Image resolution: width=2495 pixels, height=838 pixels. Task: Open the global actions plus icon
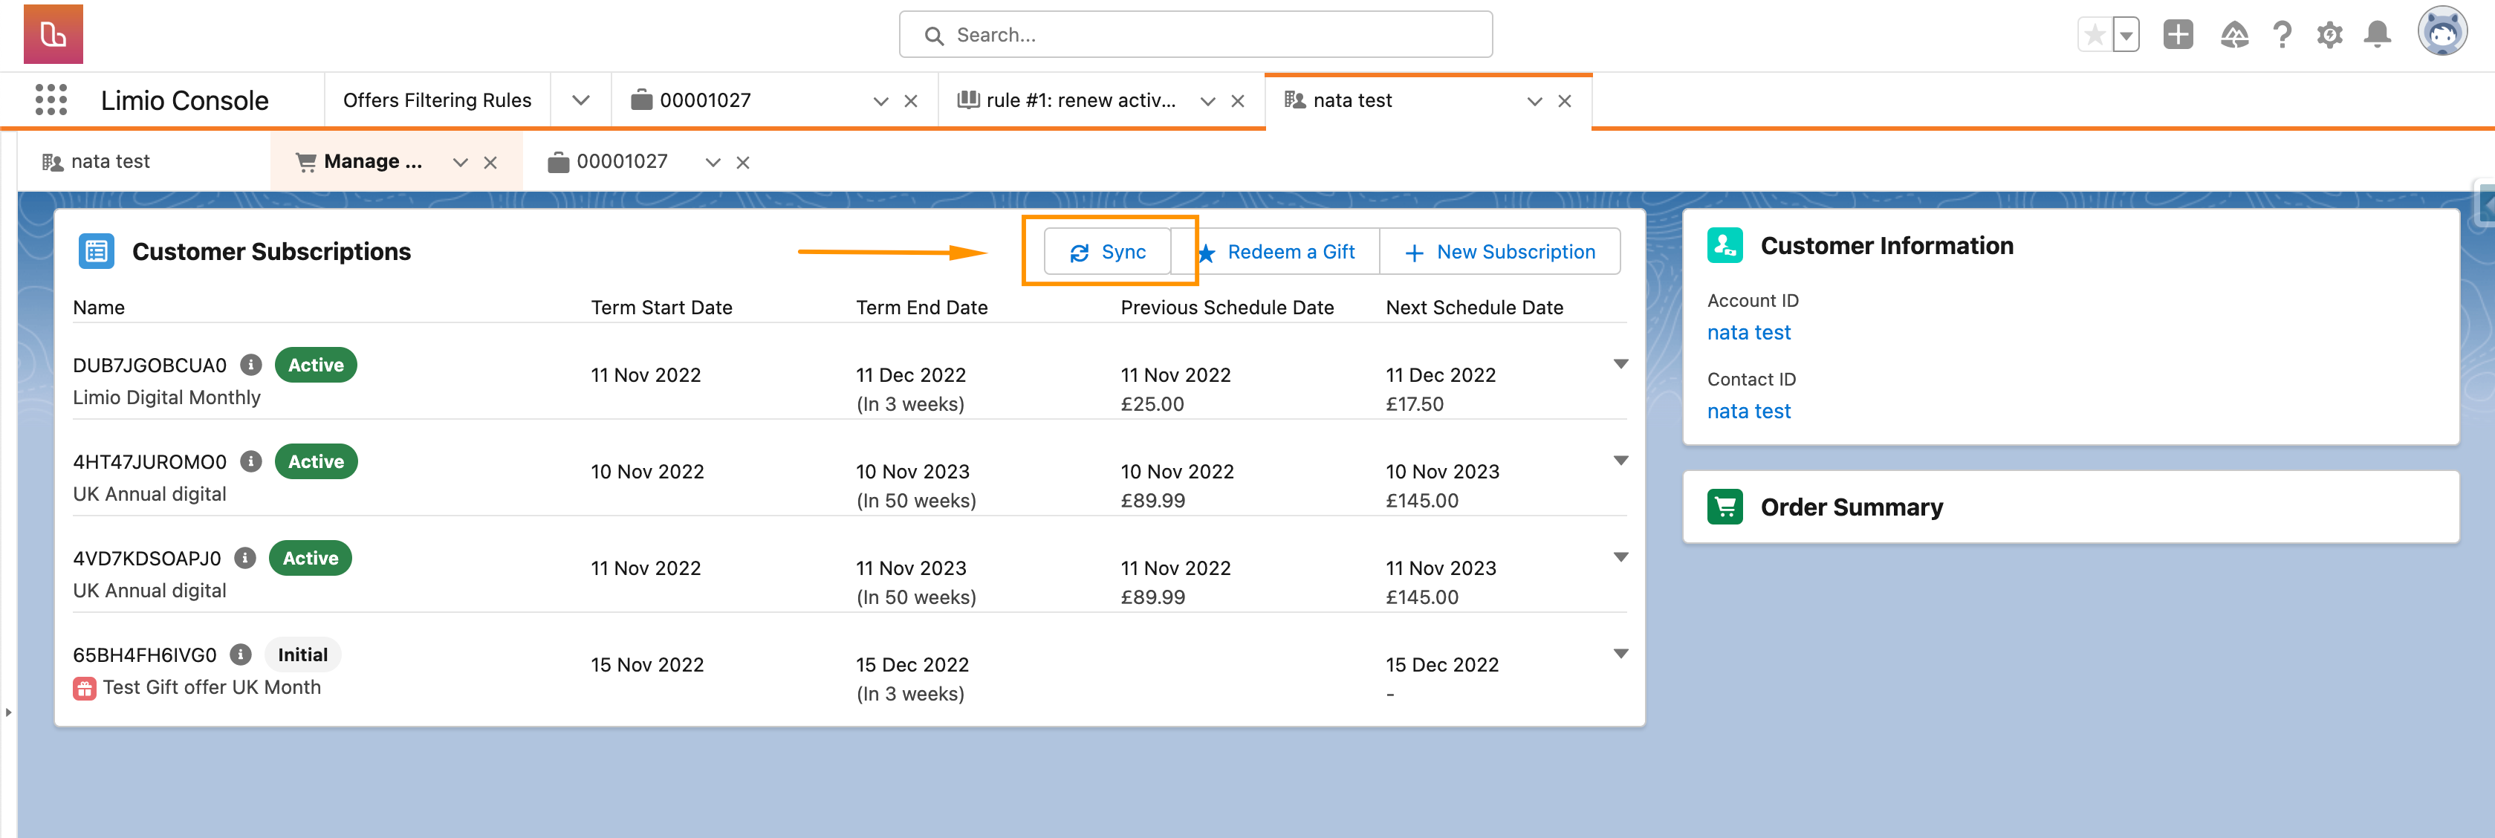[2178, 35]
